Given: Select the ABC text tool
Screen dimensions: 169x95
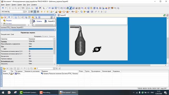Looking at the screenshot, I should [x=50, y=8].
